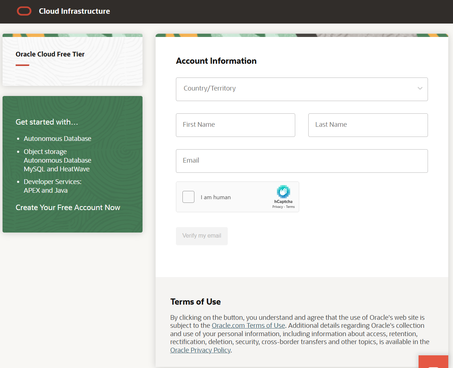The height and width of the screenshot is (368, 453).
Task: Open the Oracle.com Terms of Use link
Action: pyautogui.click(x=248, y=325)
